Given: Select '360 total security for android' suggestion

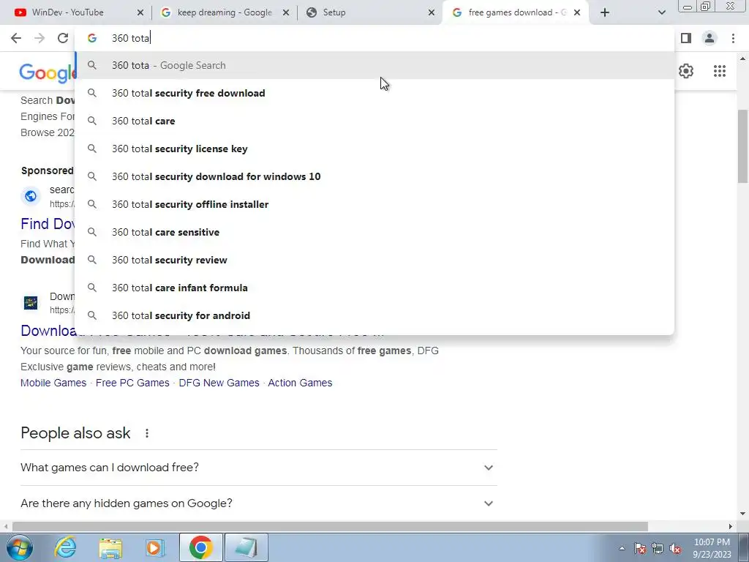Looking at the screenshot, I should coord(374,315).
